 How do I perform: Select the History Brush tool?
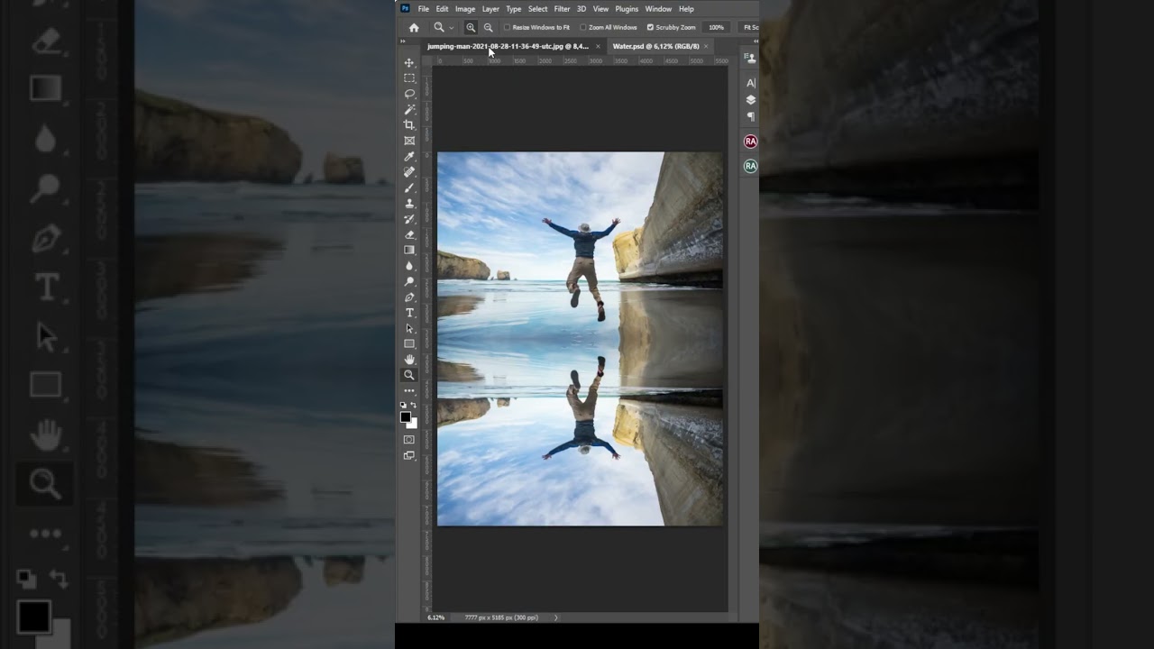pyautogui.click(x=409, y=219)
